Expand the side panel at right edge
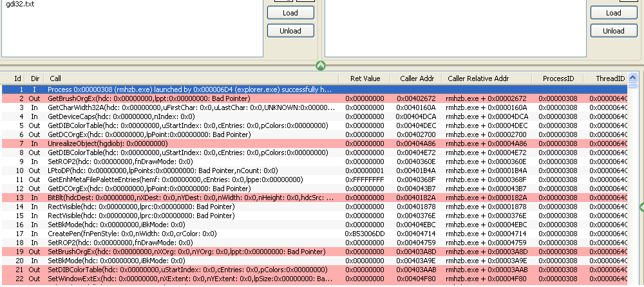Screen dimensions: 644x287 [x=641, y=206]
